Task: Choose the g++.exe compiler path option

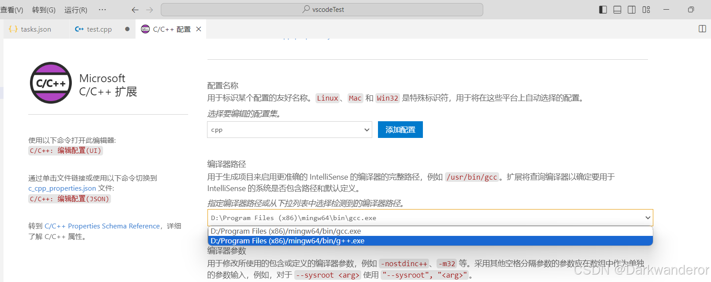Action: point(430,241)
